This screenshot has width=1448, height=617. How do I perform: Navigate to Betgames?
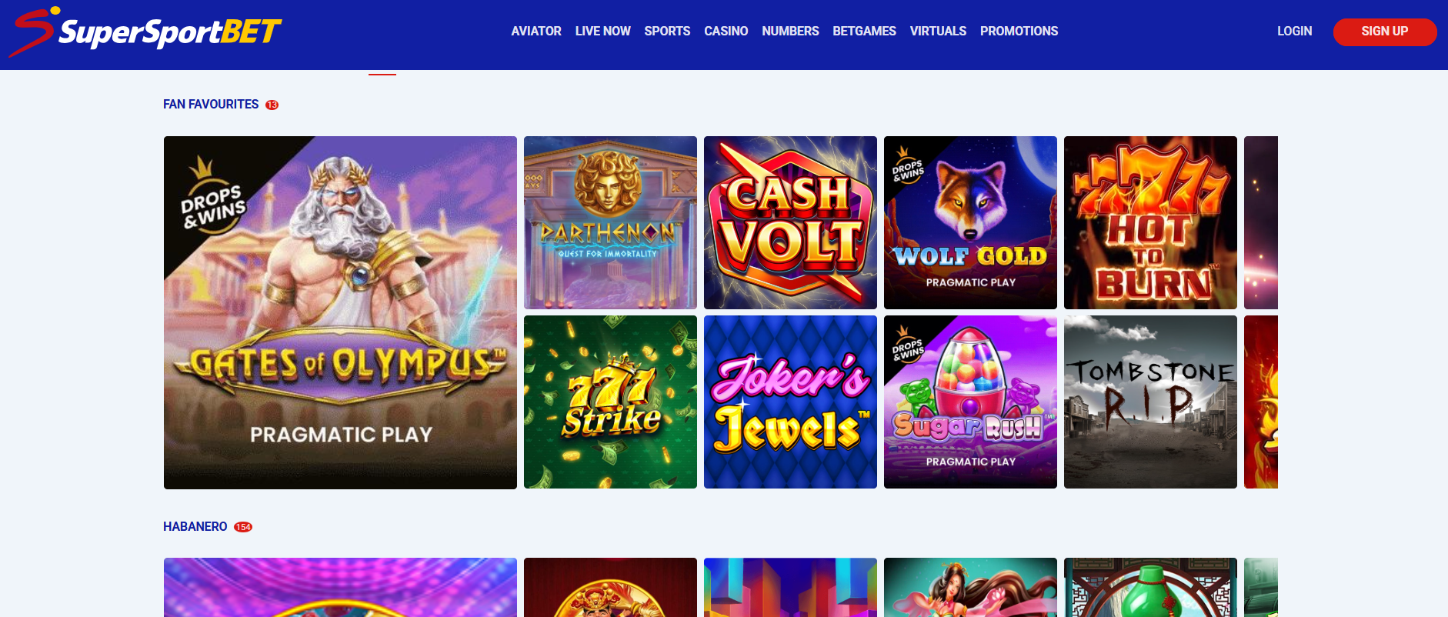point(864,32)
